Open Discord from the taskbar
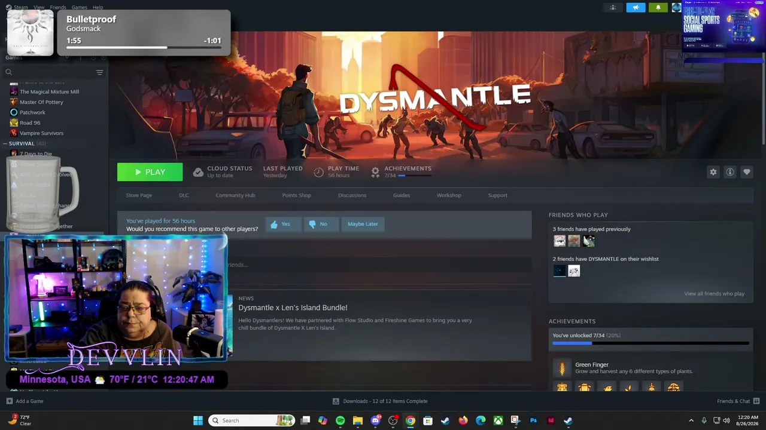766x430 pixels. [375, 420]
